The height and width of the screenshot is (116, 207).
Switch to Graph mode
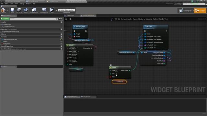pos(200,11)
